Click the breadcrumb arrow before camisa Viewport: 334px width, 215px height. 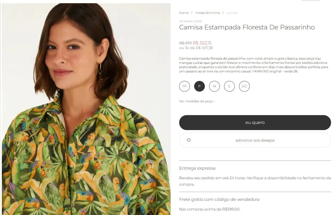click(x=223, y=13)
